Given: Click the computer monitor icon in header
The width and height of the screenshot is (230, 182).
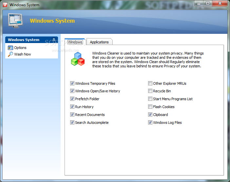Looking at the screenshot, I should [15, 21].
